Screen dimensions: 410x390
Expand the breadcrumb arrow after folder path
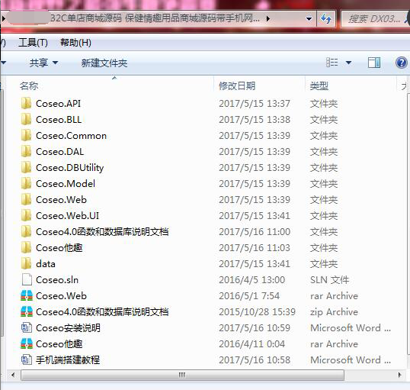(268, 18)
